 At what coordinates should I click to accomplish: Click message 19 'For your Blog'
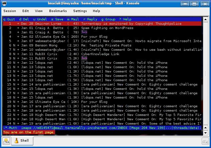coord(94,102)
